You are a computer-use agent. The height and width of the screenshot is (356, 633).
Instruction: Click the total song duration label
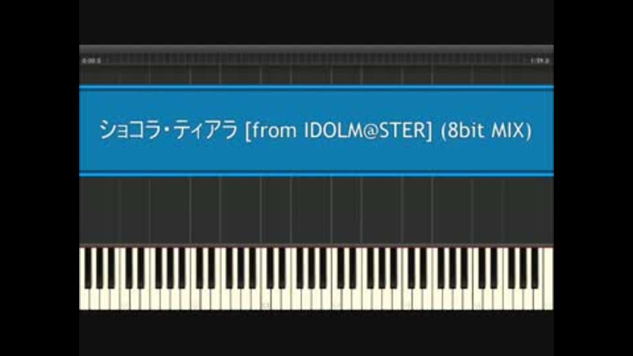point(540,61)
